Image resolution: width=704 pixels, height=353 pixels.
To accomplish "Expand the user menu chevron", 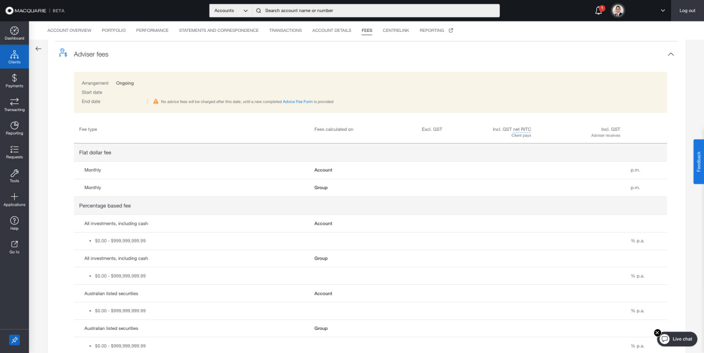I will (x=663, y=10).
